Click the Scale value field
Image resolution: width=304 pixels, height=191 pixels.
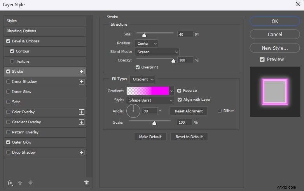coord(185,123)
